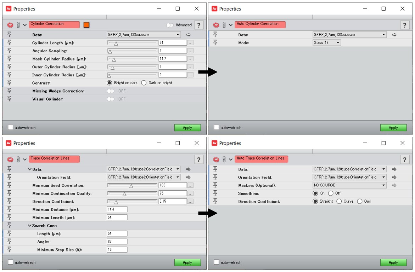415x272 pixels.
Task: Click the red module icon of Trace Correlation Lines
Action: pos(10,160)
